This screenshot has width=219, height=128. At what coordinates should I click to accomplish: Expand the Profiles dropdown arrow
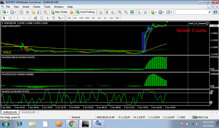click(x=15, y=12)
